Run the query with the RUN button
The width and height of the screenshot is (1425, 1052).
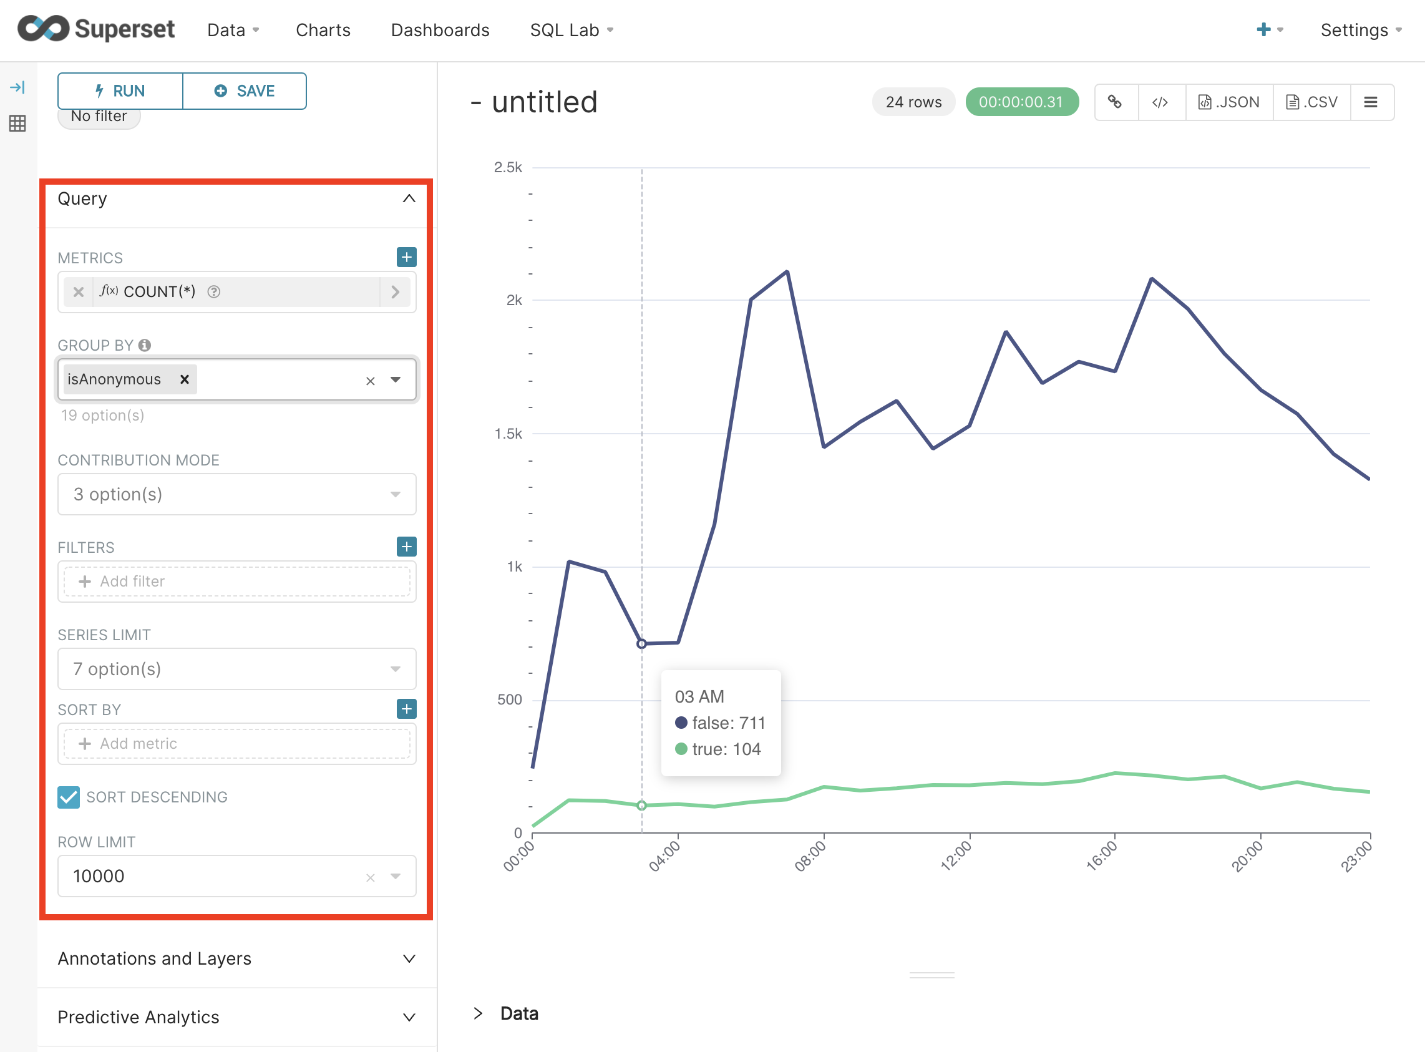tap(120, 90)
